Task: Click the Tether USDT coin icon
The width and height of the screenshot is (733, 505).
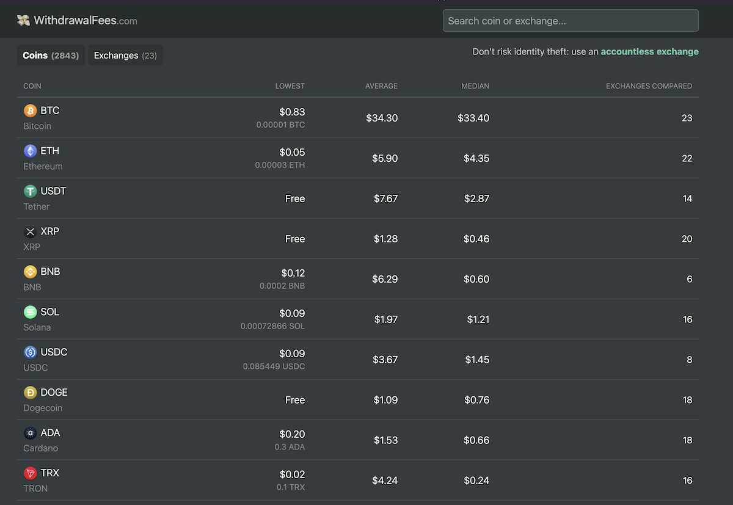Action: (x=30, y=191)
